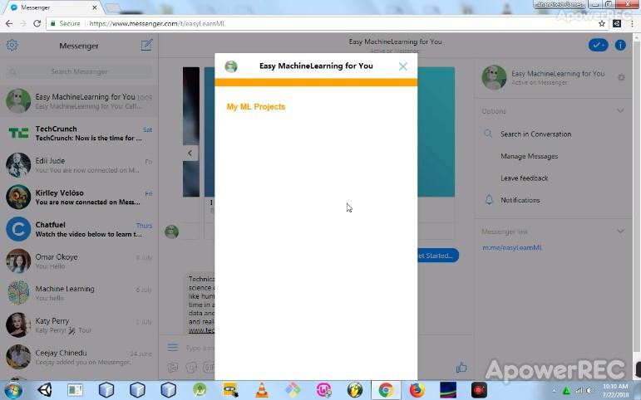
Task: Reload the page in Chrome
Action: pos(37,24)
